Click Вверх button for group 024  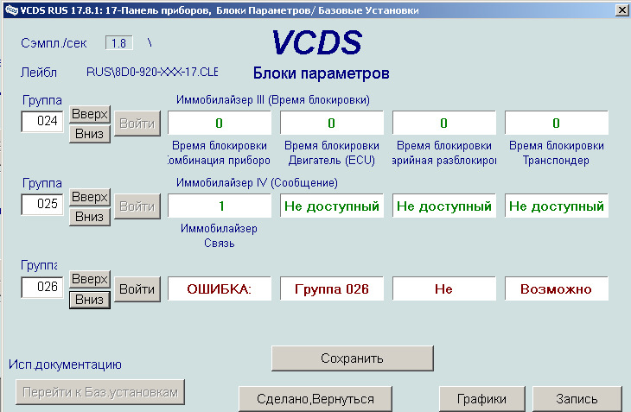pyautogui.click(x=90, y=115)
